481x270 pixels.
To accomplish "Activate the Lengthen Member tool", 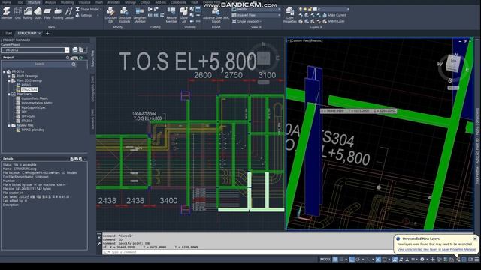I will (x=140, y=15).
